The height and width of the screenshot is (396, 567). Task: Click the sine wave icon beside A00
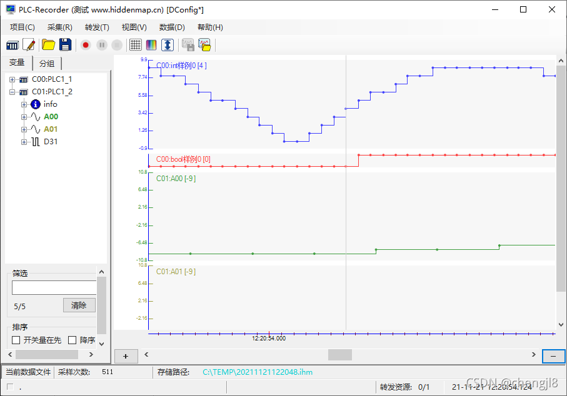[x=36, y=117]
